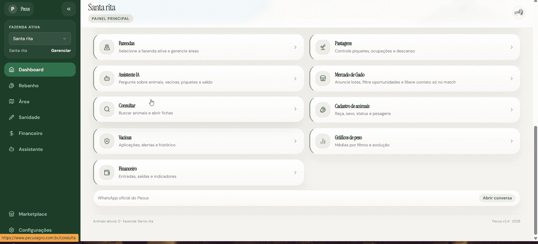The height and width of the screenshot is (244, 538).
Task: Click the Gráficos de peso bar chart icon
Action: click(x=323, y=141)
